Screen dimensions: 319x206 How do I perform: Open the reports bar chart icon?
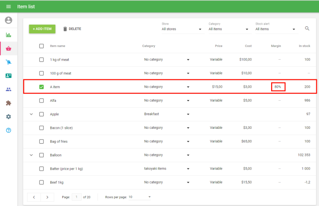click(8, 35)
